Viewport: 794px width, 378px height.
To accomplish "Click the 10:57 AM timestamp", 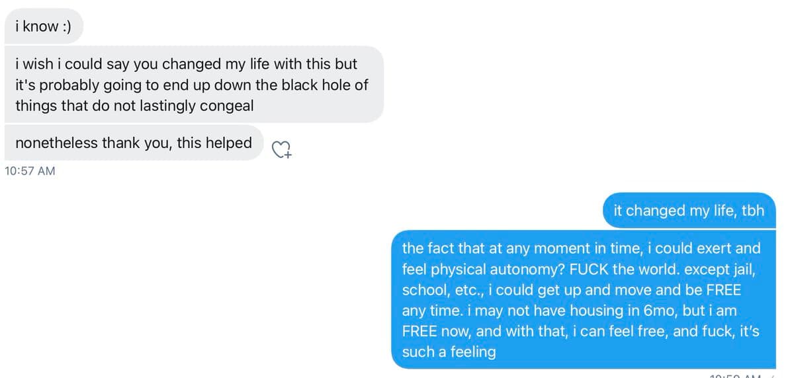I will [30, 170].
